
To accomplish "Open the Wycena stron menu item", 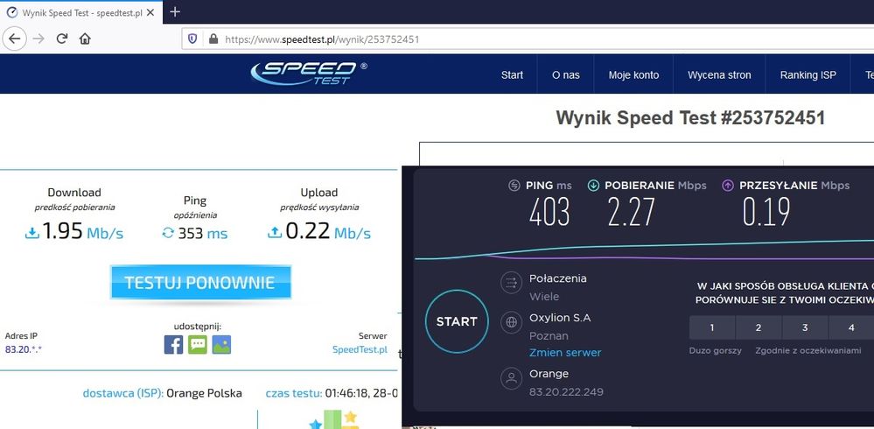I will [x=719, y=74].
